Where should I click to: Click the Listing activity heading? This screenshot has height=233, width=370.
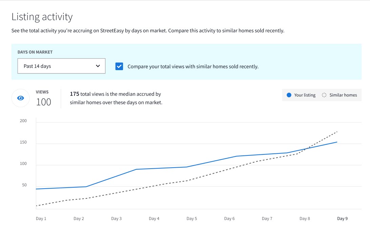(42, 17)
